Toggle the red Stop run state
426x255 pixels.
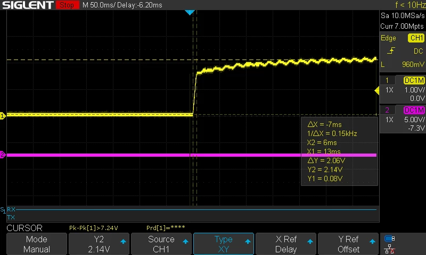pos(68,5)
